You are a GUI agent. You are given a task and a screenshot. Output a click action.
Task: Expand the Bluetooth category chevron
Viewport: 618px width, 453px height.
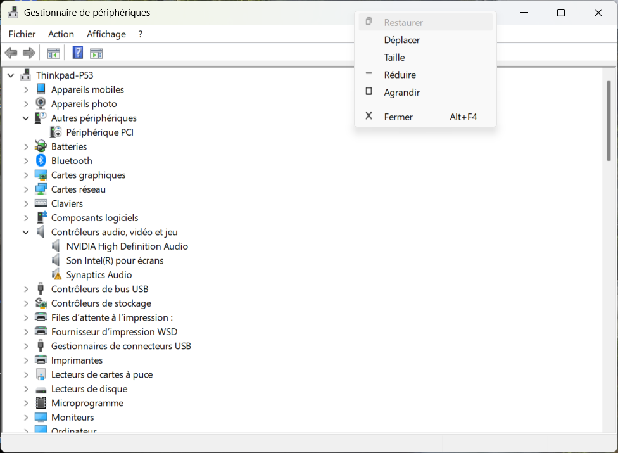point(26,162)
